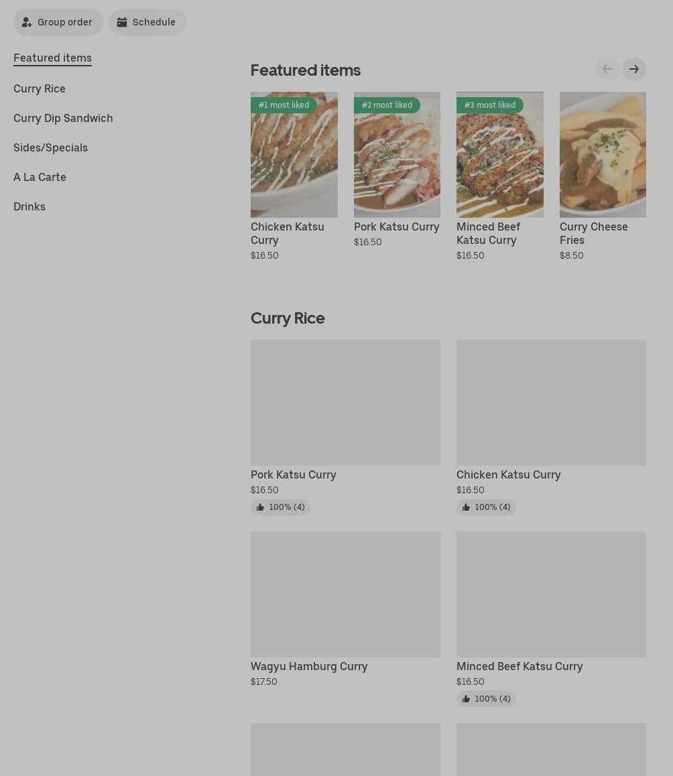Click the thumbs-up rating under Pork Katsu Curry

click(280, 507)
